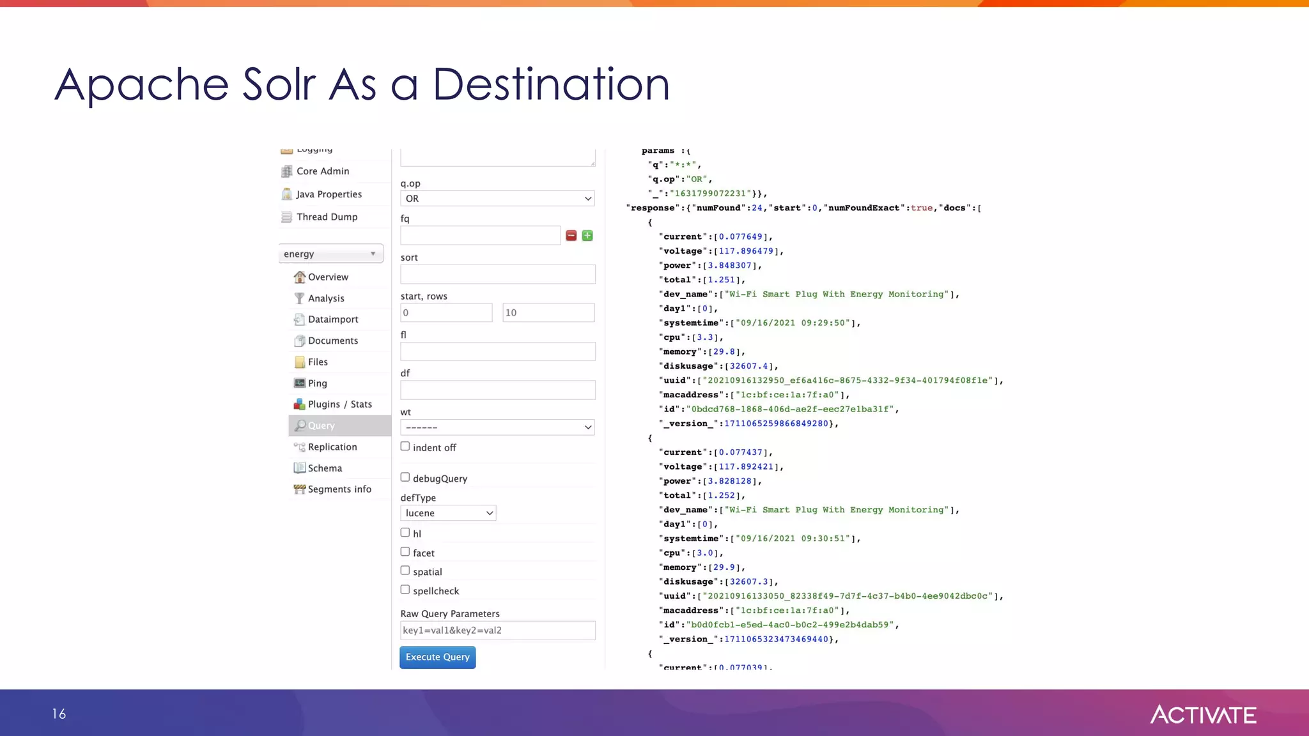Open the wt format dropdown
This screenshot has width=1309, height=736.
click(497, 427)
